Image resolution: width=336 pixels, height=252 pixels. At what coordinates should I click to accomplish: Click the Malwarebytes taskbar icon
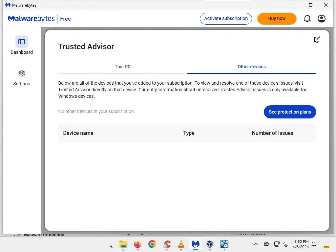click(196, 244)
